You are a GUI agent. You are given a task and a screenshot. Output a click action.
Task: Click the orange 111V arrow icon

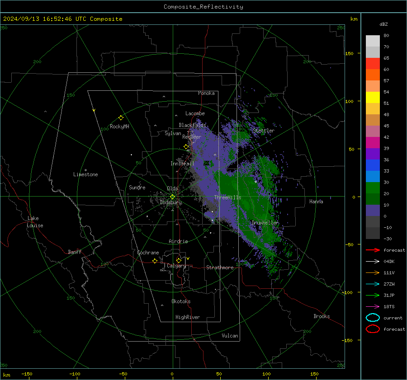click(373, 272)
